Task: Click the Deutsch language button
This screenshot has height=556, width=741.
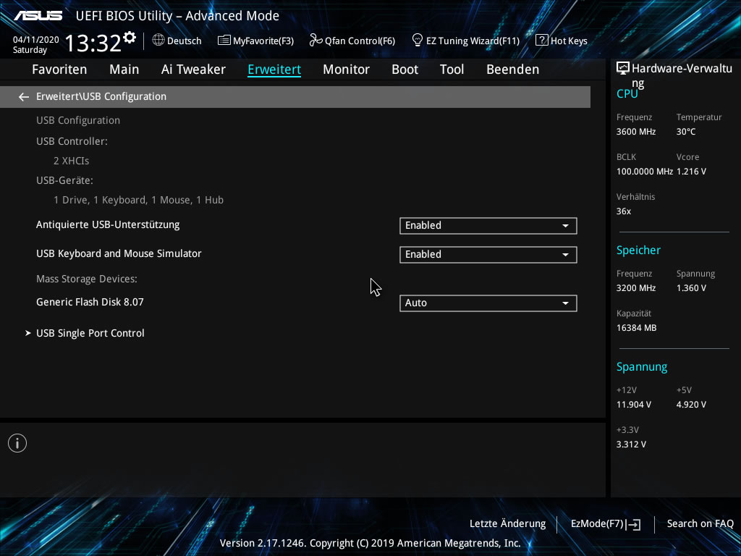Action: [177, 41]
